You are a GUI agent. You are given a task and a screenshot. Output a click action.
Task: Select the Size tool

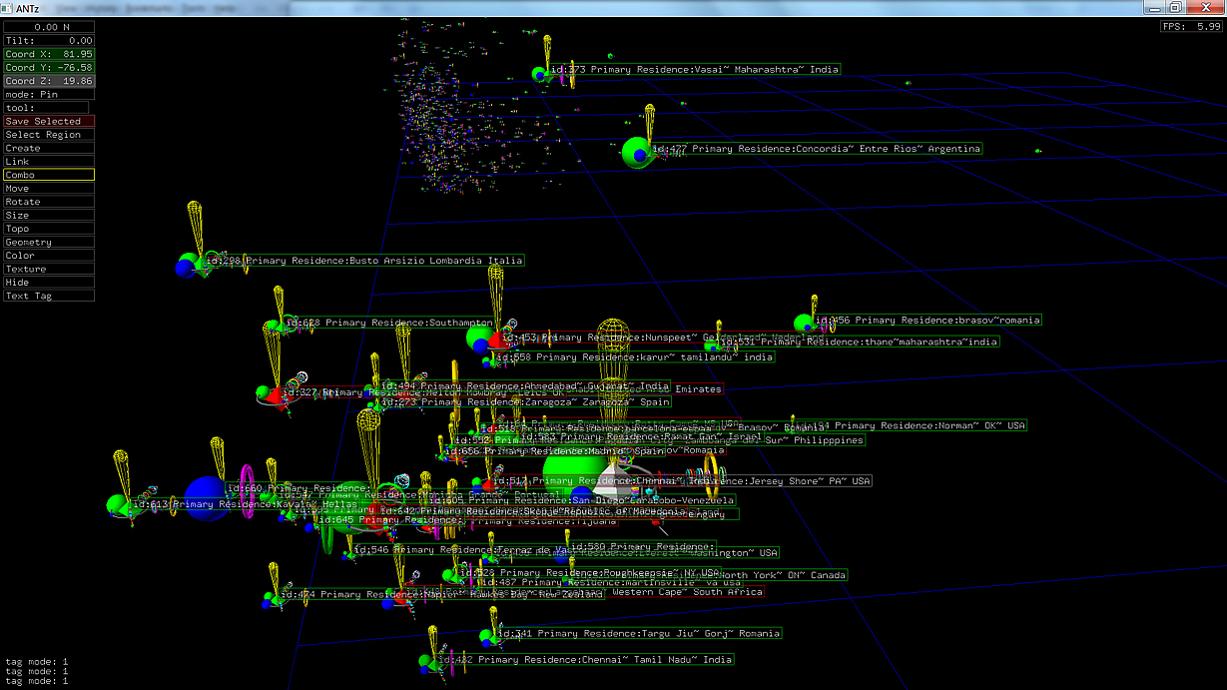click(48, 216)
